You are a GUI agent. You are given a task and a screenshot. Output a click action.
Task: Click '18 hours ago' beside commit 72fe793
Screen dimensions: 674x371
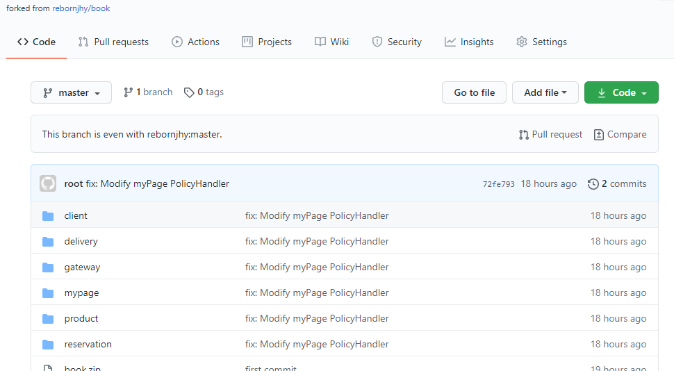pyautogui.click(x=548, y=183)
